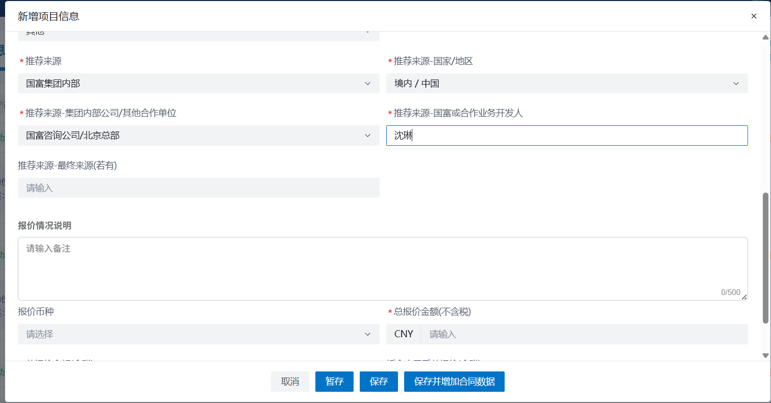Click the 业务开发人 field containing 沈琳
The image size is (771, 403).
[567, 136]
